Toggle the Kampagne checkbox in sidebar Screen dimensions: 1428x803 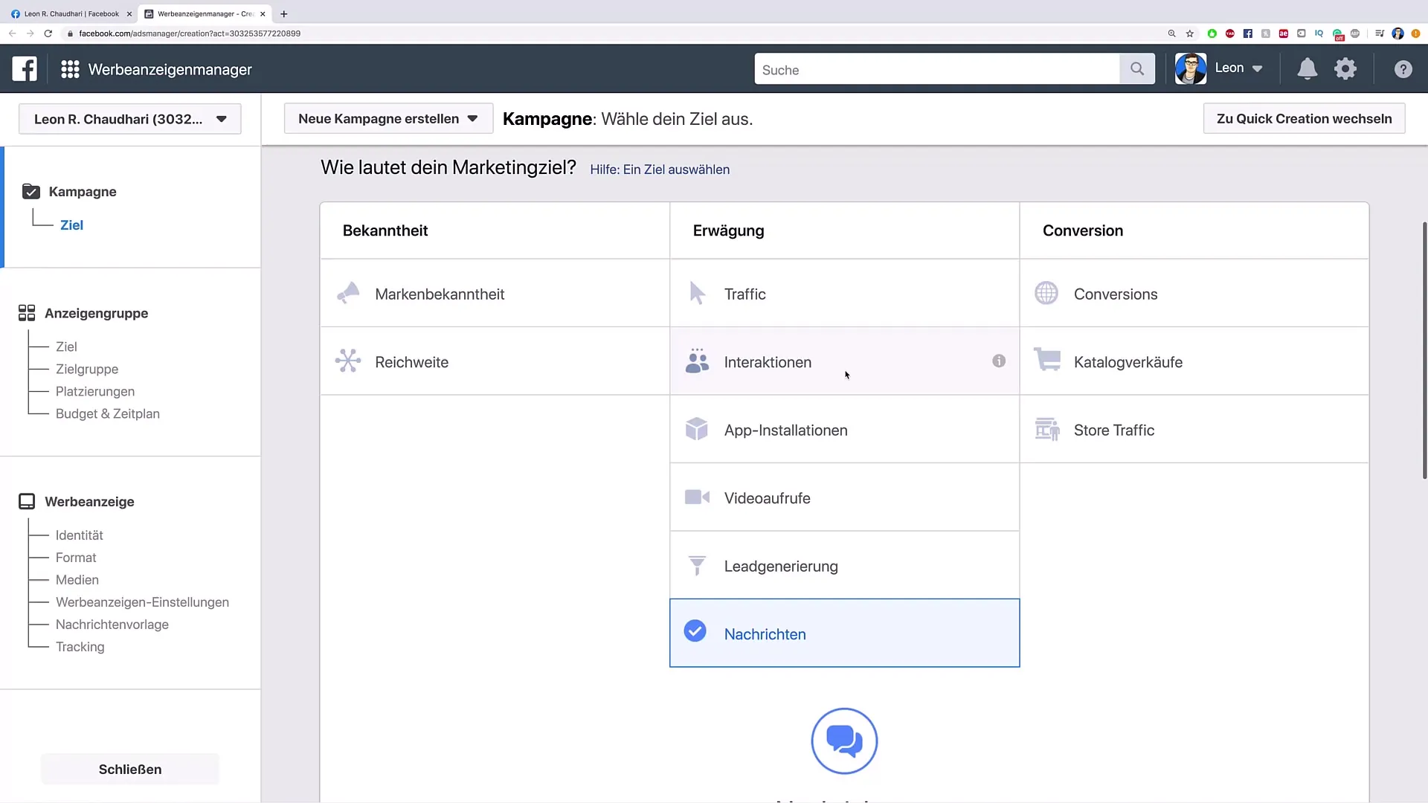30,191
